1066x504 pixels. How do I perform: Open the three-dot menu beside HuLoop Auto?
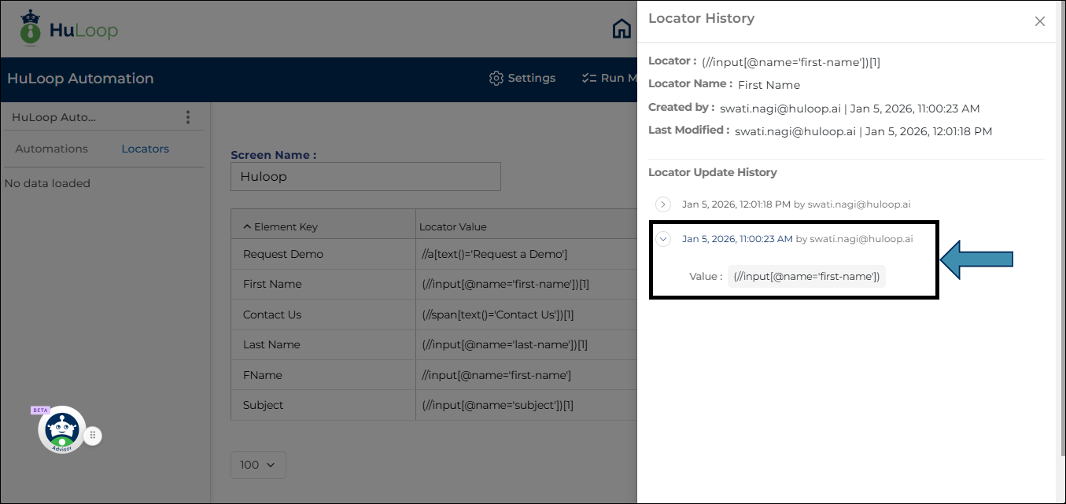pyautogui.click(x=187, y=117)
